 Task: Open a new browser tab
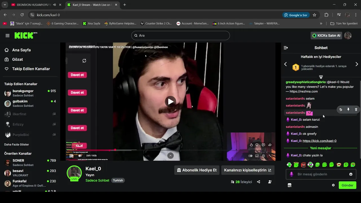125,5
